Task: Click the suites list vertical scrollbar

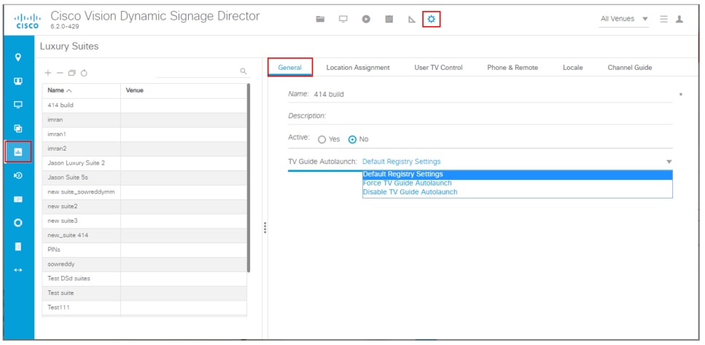Action: tap(249, 178)
